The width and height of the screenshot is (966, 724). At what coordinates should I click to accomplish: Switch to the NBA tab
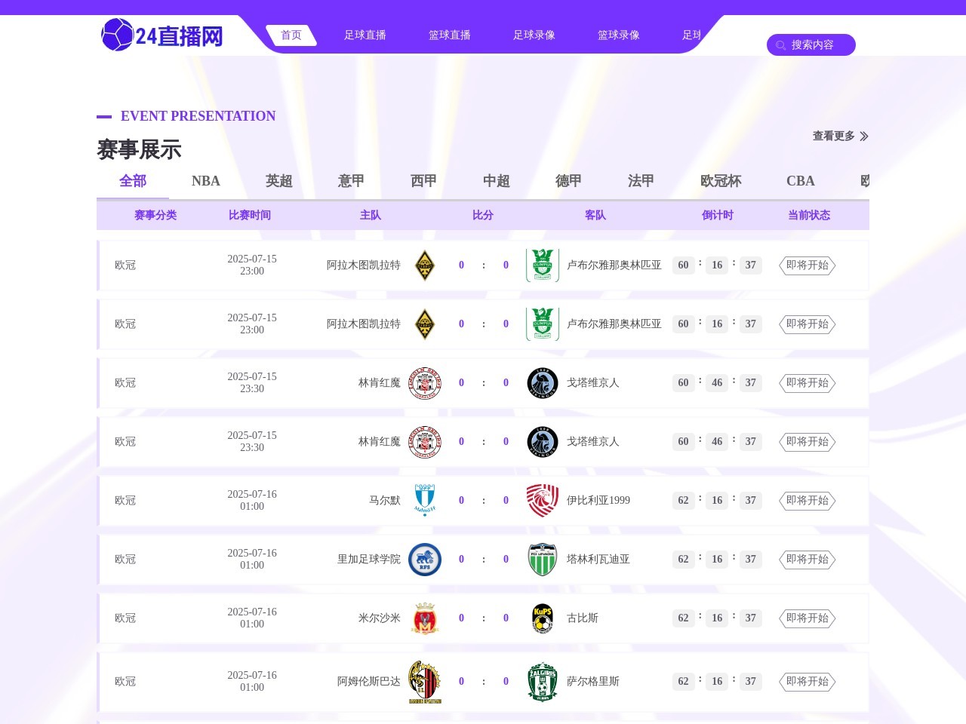pos(205,181)
